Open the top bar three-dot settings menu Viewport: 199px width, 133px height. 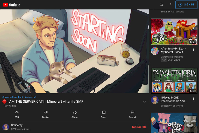click(x=171, y=5)
